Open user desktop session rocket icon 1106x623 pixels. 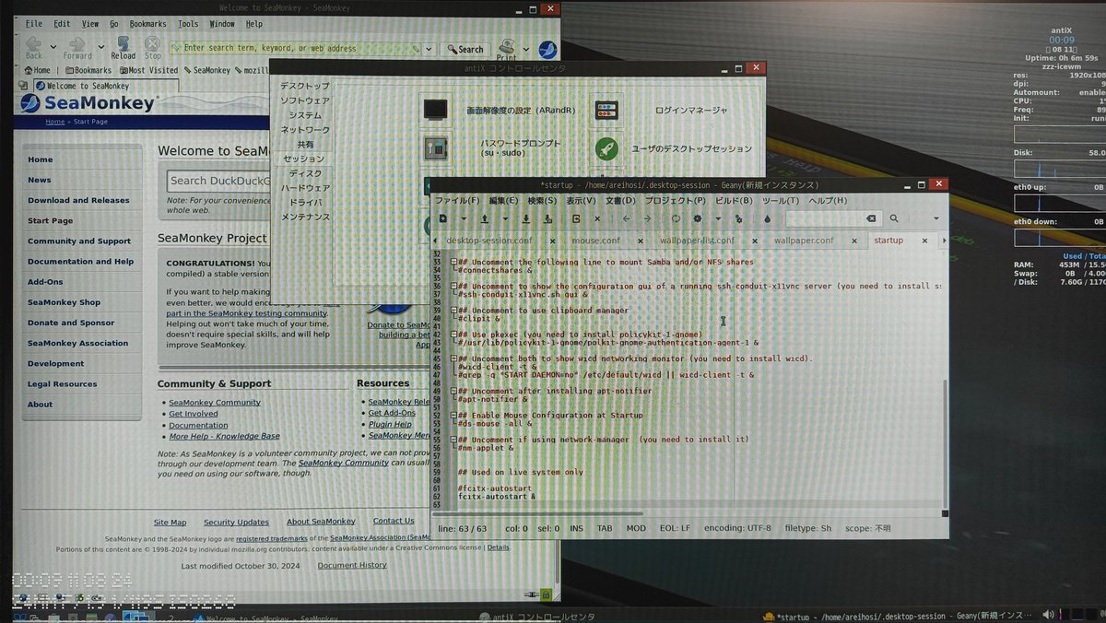click(x=606, y=147)
